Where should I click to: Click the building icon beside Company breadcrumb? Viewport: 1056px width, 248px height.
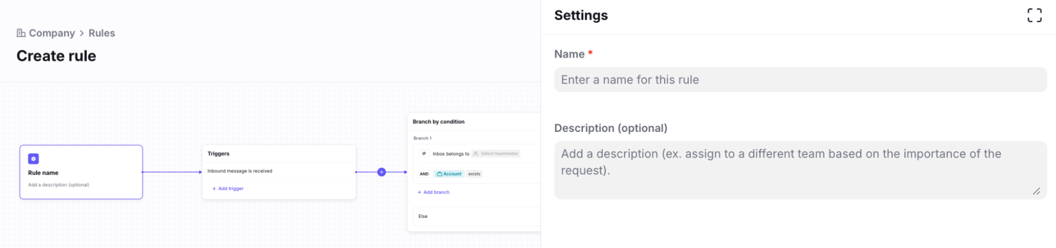tap(21, 33)
